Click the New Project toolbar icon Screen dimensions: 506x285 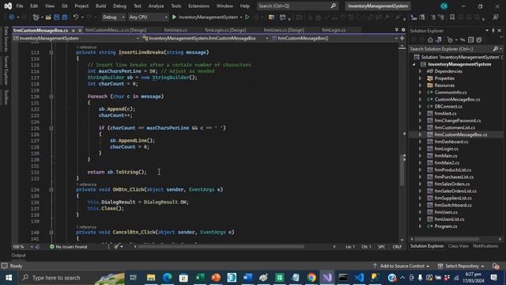tap(36, 17)
